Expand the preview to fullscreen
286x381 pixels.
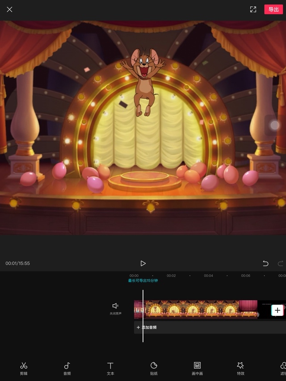(253, 9)
